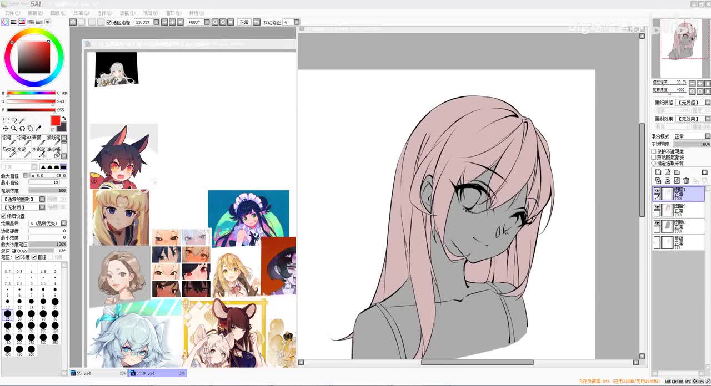Select the zoom magnifier tool
The height and width of the screenshot is (386, 711).
click(14, 128)
